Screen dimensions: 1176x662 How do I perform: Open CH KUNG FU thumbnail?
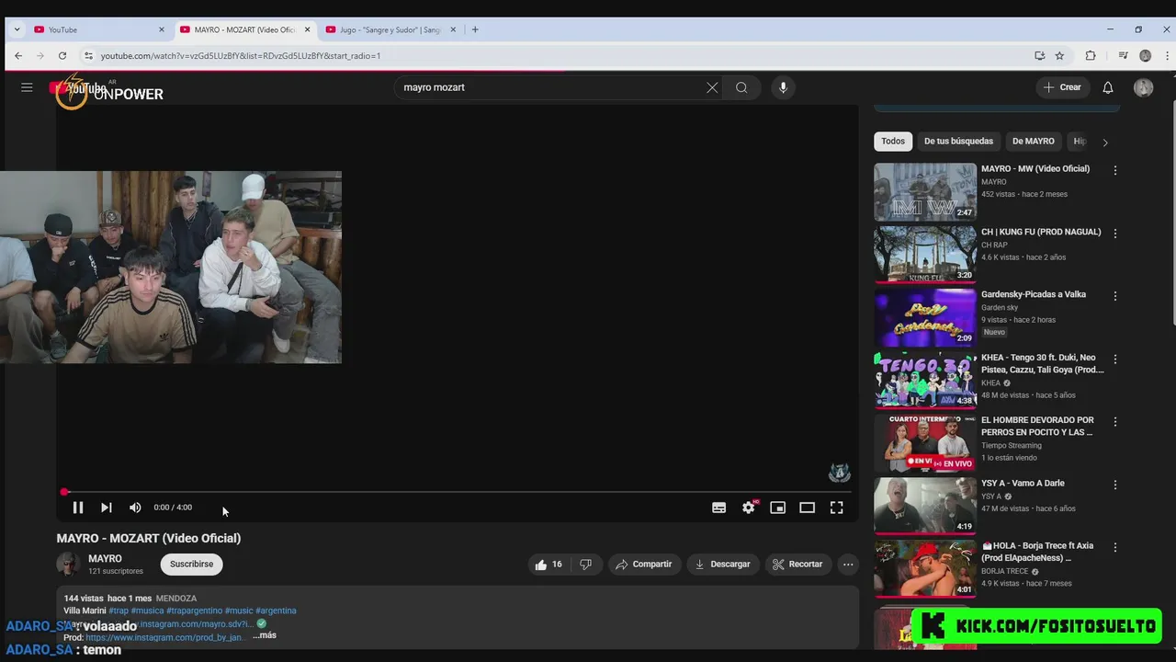coord(924,255)
